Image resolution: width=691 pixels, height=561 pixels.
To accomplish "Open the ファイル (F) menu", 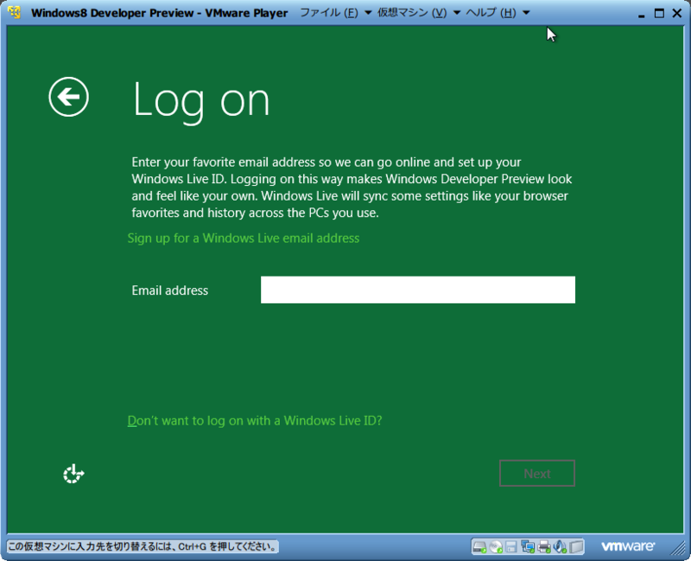I will click(x=329, y=13).
